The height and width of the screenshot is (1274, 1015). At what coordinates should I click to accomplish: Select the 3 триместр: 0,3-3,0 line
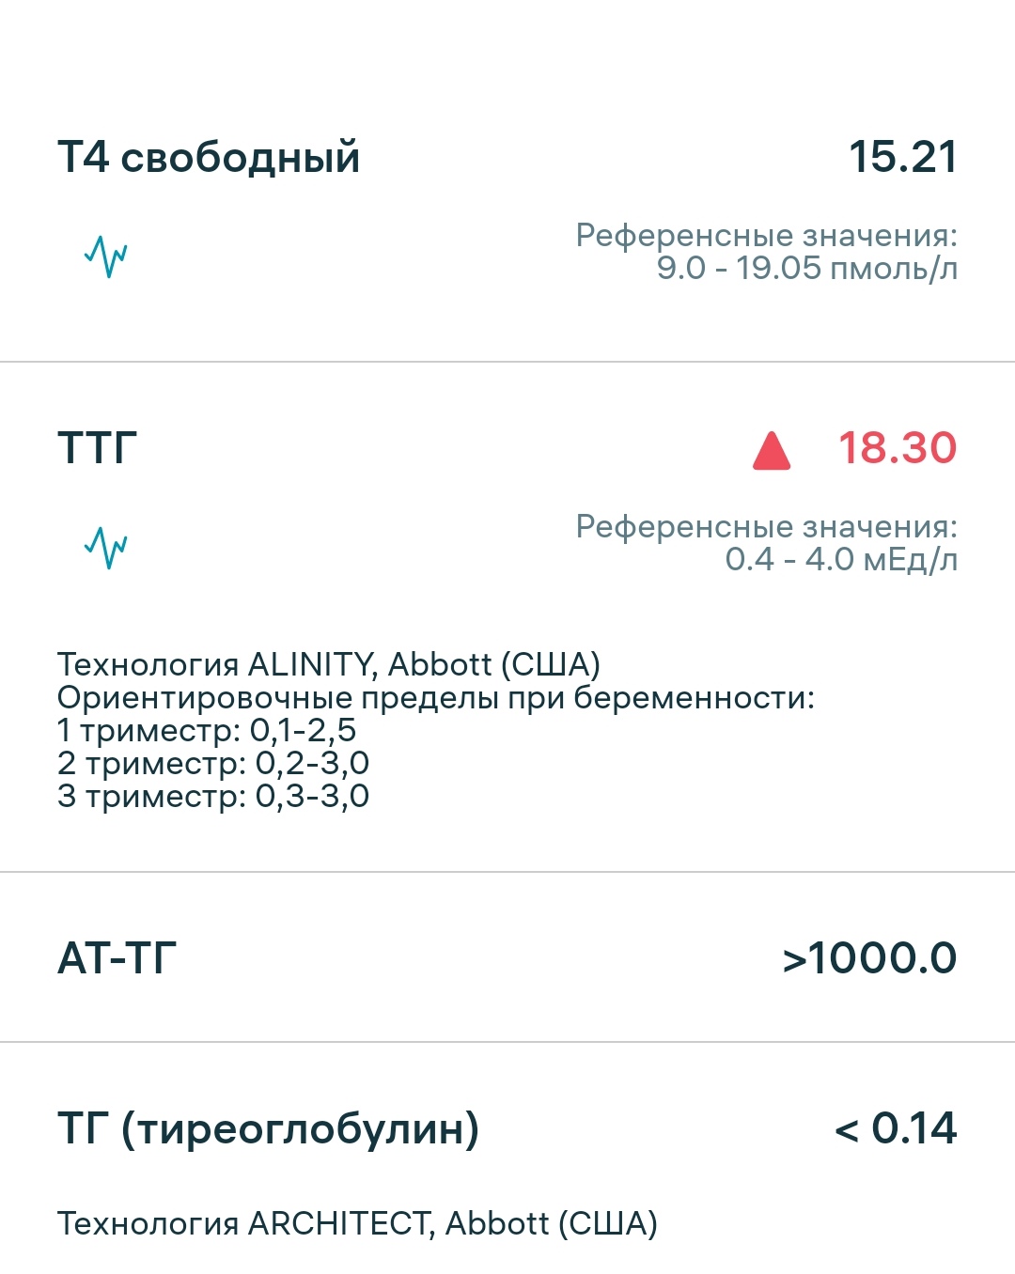pos(213,796)
